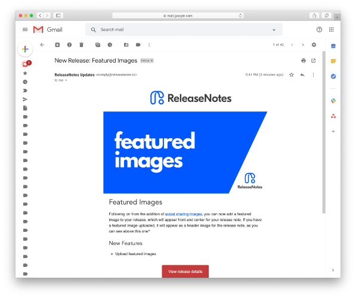Open Starred mail in sidebar

pos(25,73)
